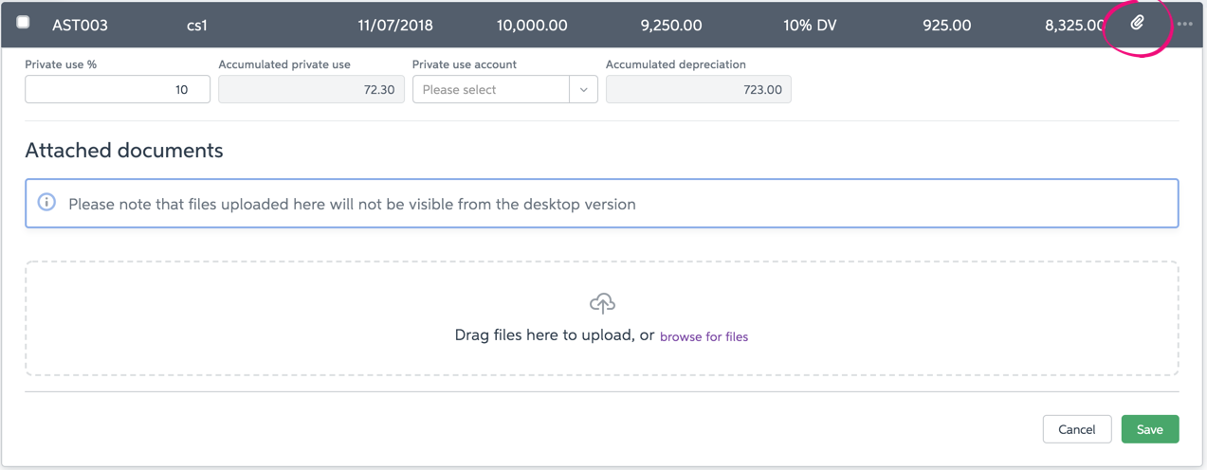Save the asset changes
Image resolution: width=1207 pixels, height=470 pixels.
coord(1150,429)
